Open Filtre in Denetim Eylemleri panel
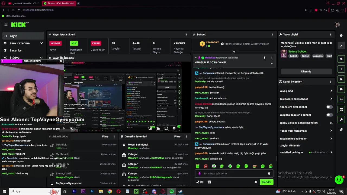The width and height of the screenshot is (347, 195). pos(177,136)
